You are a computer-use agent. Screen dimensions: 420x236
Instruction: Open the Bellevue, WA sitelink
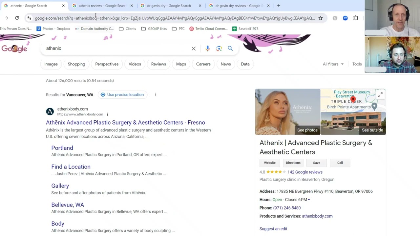point(68,205)
